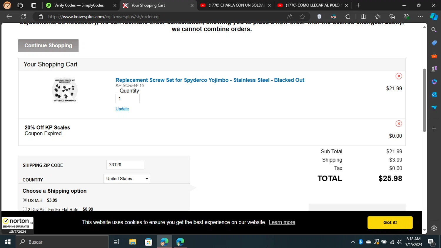The width and height of the screenshot is (441, 248).
Task: Click the Continue Shopping button
Action: pos(48,46)
